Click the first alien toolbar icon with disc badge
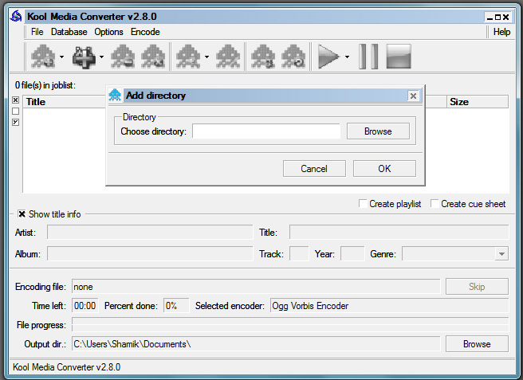This screenshot has height=380, width=523. tap(43, 57)
